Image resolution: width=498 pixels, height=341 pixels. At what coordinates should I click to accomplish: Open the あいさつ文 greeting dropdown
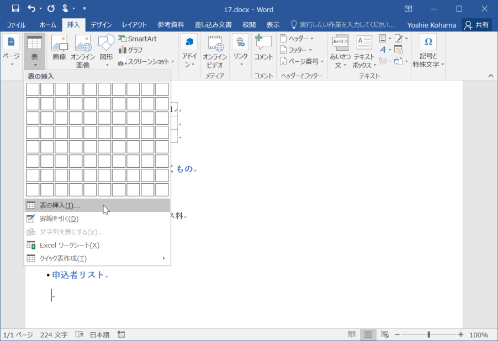(340, 51)
